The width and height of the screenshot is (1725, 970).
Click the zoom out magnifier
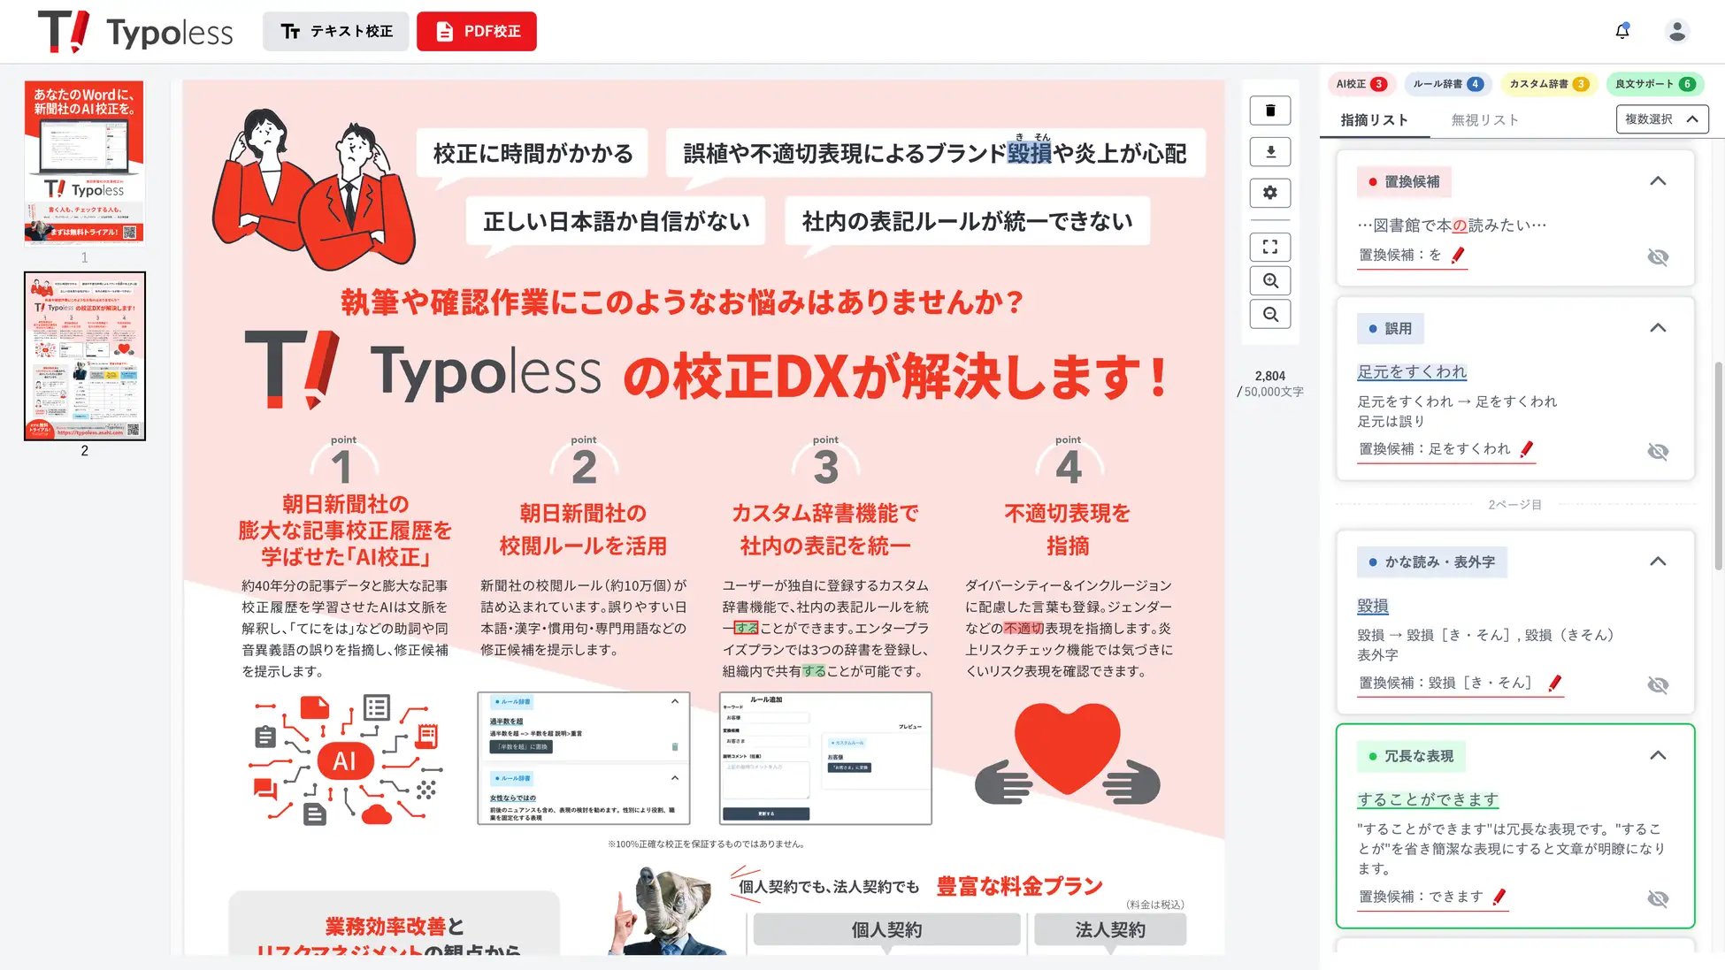tap(1270, 314)
